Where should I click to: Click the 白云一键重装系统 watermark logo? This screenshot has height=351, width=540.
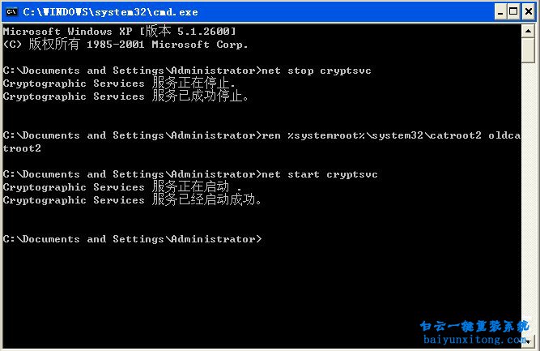click(472, 327)
